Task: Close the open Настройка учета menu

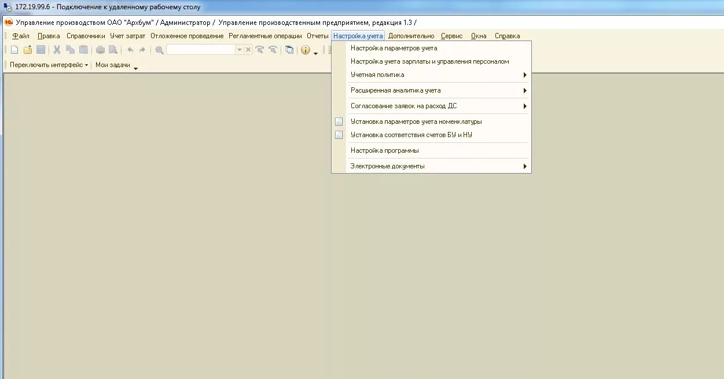Action: pos(358,36)
